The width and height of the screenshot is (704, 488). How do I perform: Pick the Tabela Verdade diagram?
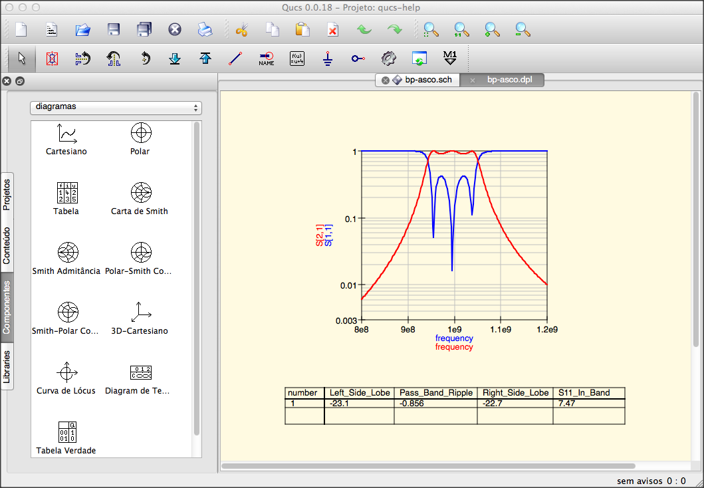click(x=67, y=432)
